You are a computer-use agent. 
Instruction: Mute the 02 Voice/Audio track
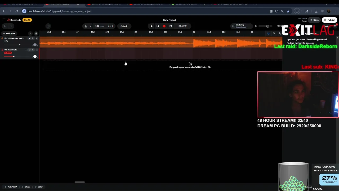pyautogui.click(x=29, y=50)
